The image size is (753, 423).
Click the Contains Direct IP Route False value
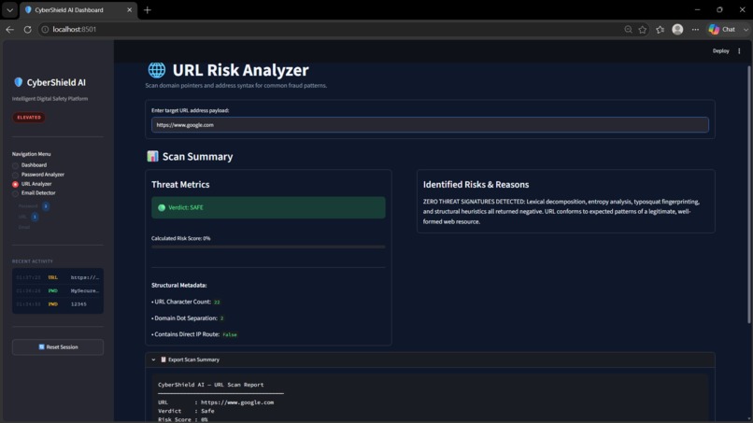coord(230,334)
